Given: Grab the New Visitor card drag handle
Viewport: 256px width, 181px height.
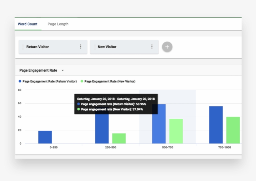Looking at the screenshot, I should pos(95,47).
